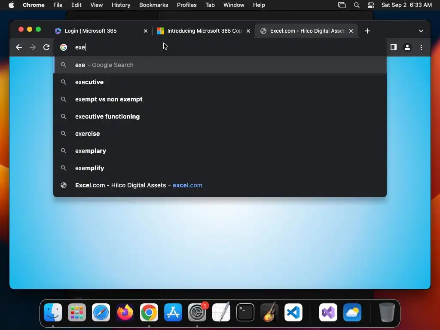Open Launchpad from the Dock
This screenshot has width=440, height=330.
[x=77, y=312]
